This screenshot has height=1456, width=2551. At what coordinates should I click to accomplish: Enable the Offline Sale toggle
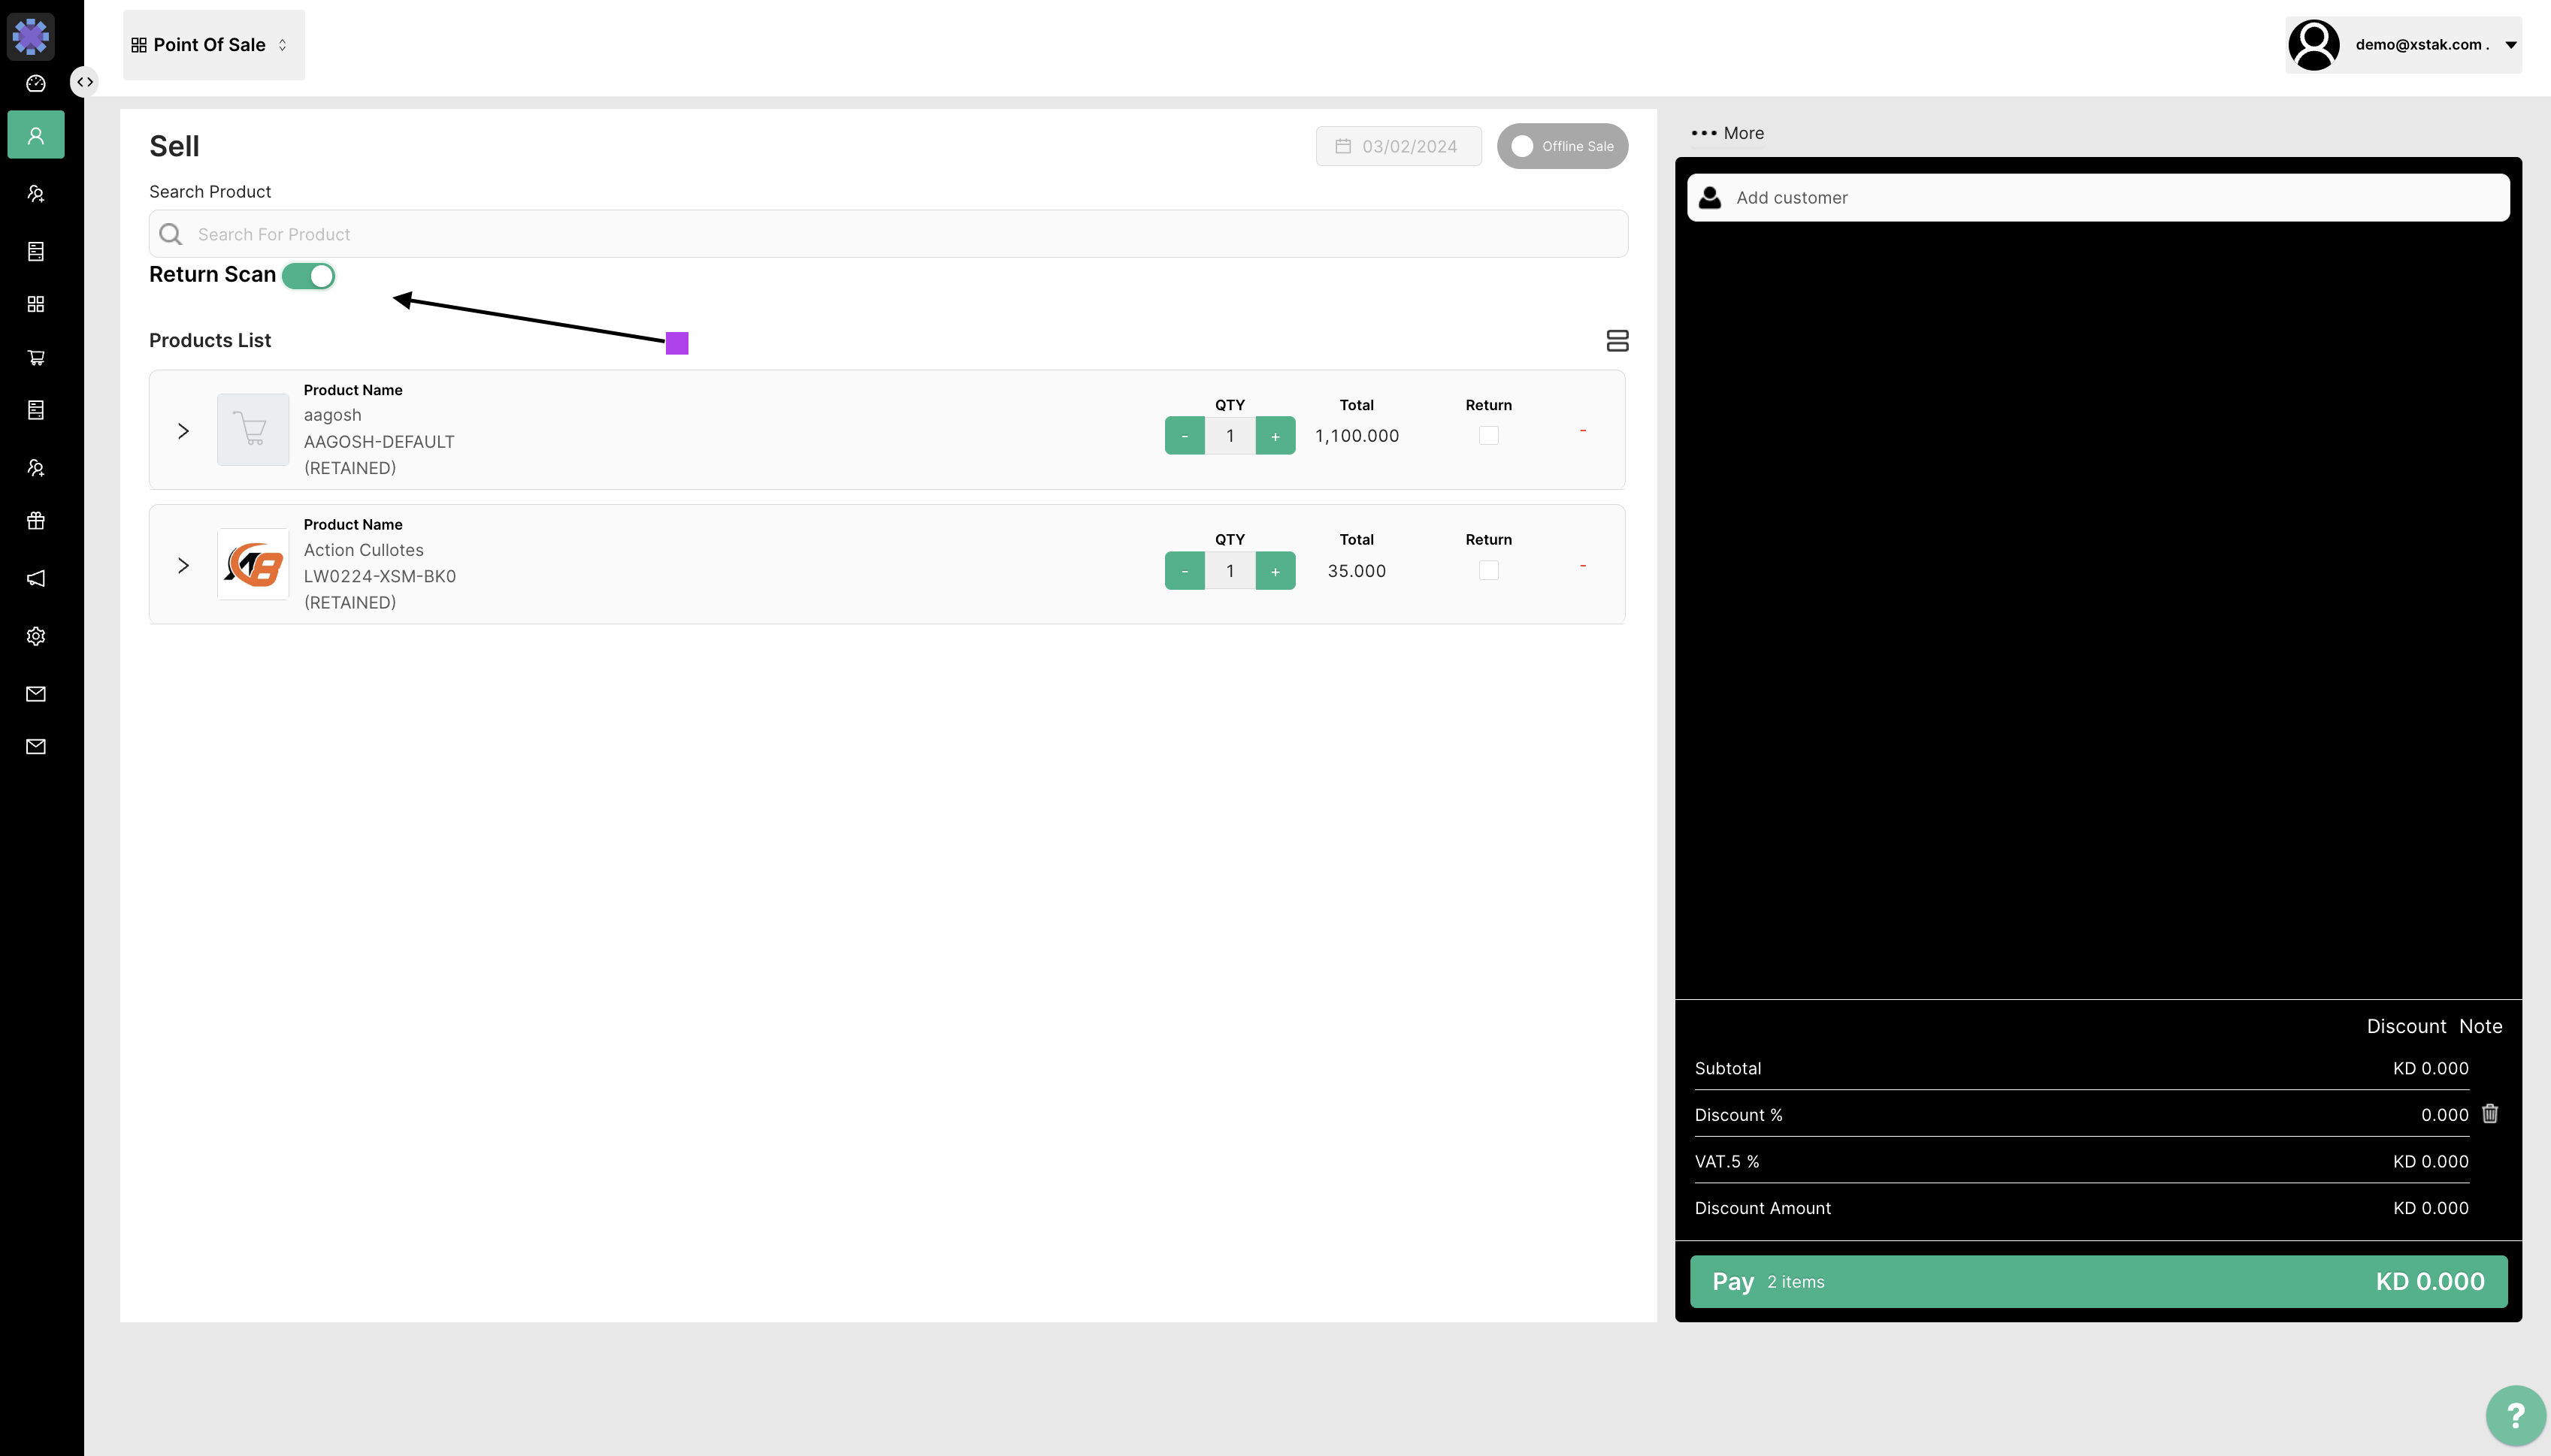pos(1562,146)
